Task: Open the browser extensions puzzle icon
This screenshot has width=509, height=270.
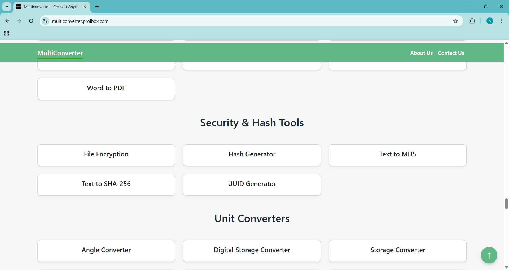Action: coord(472,21)
